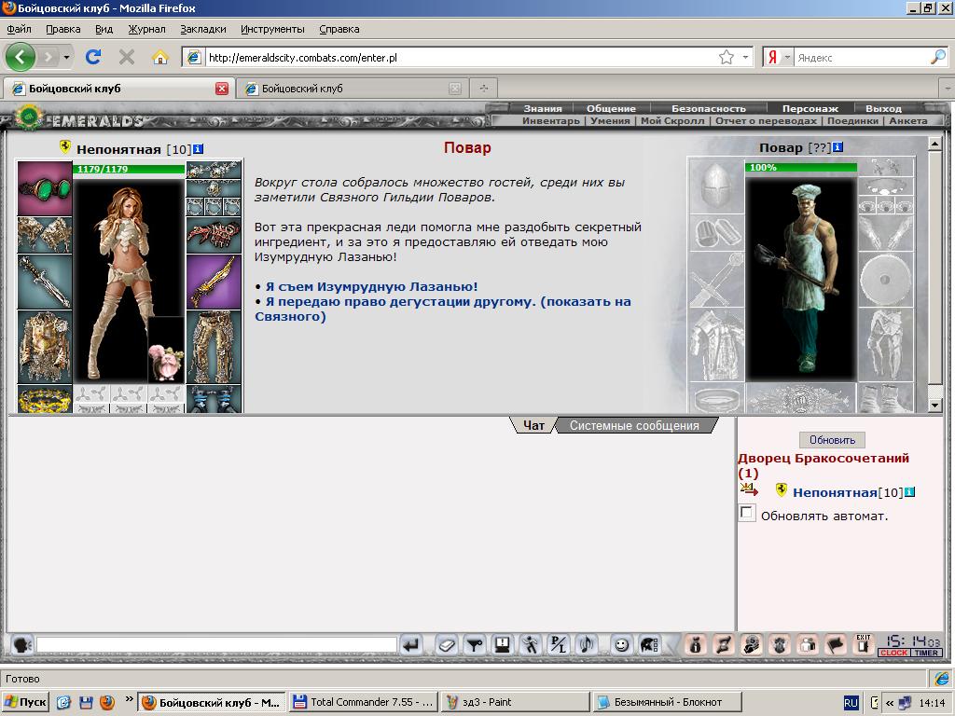Reload the page with the refresh button
Image resolution: width=955 pixels, height=716 pixels.
93,57
